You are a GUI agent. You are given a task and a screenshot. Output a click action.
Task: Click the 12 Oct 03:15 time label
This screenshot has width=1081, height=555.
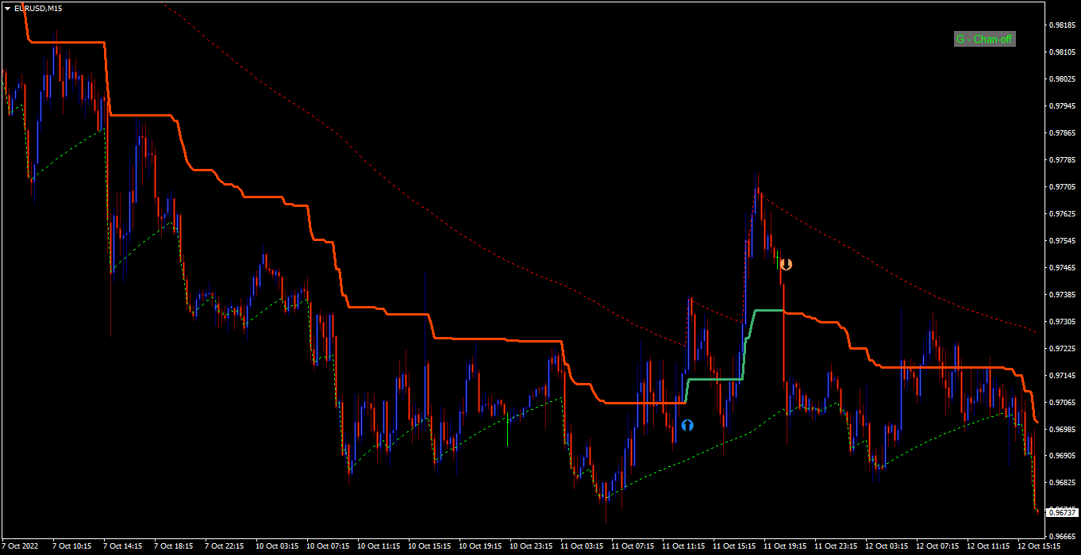click(887, 546)
